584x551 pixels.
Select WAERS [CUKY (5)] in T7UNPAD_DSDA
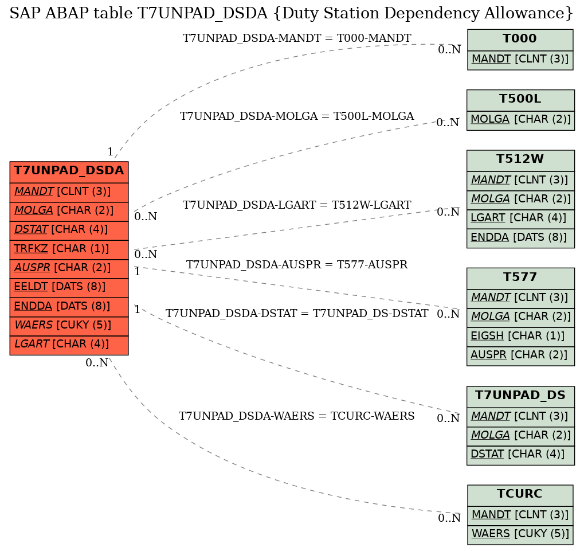pos(69,326)
